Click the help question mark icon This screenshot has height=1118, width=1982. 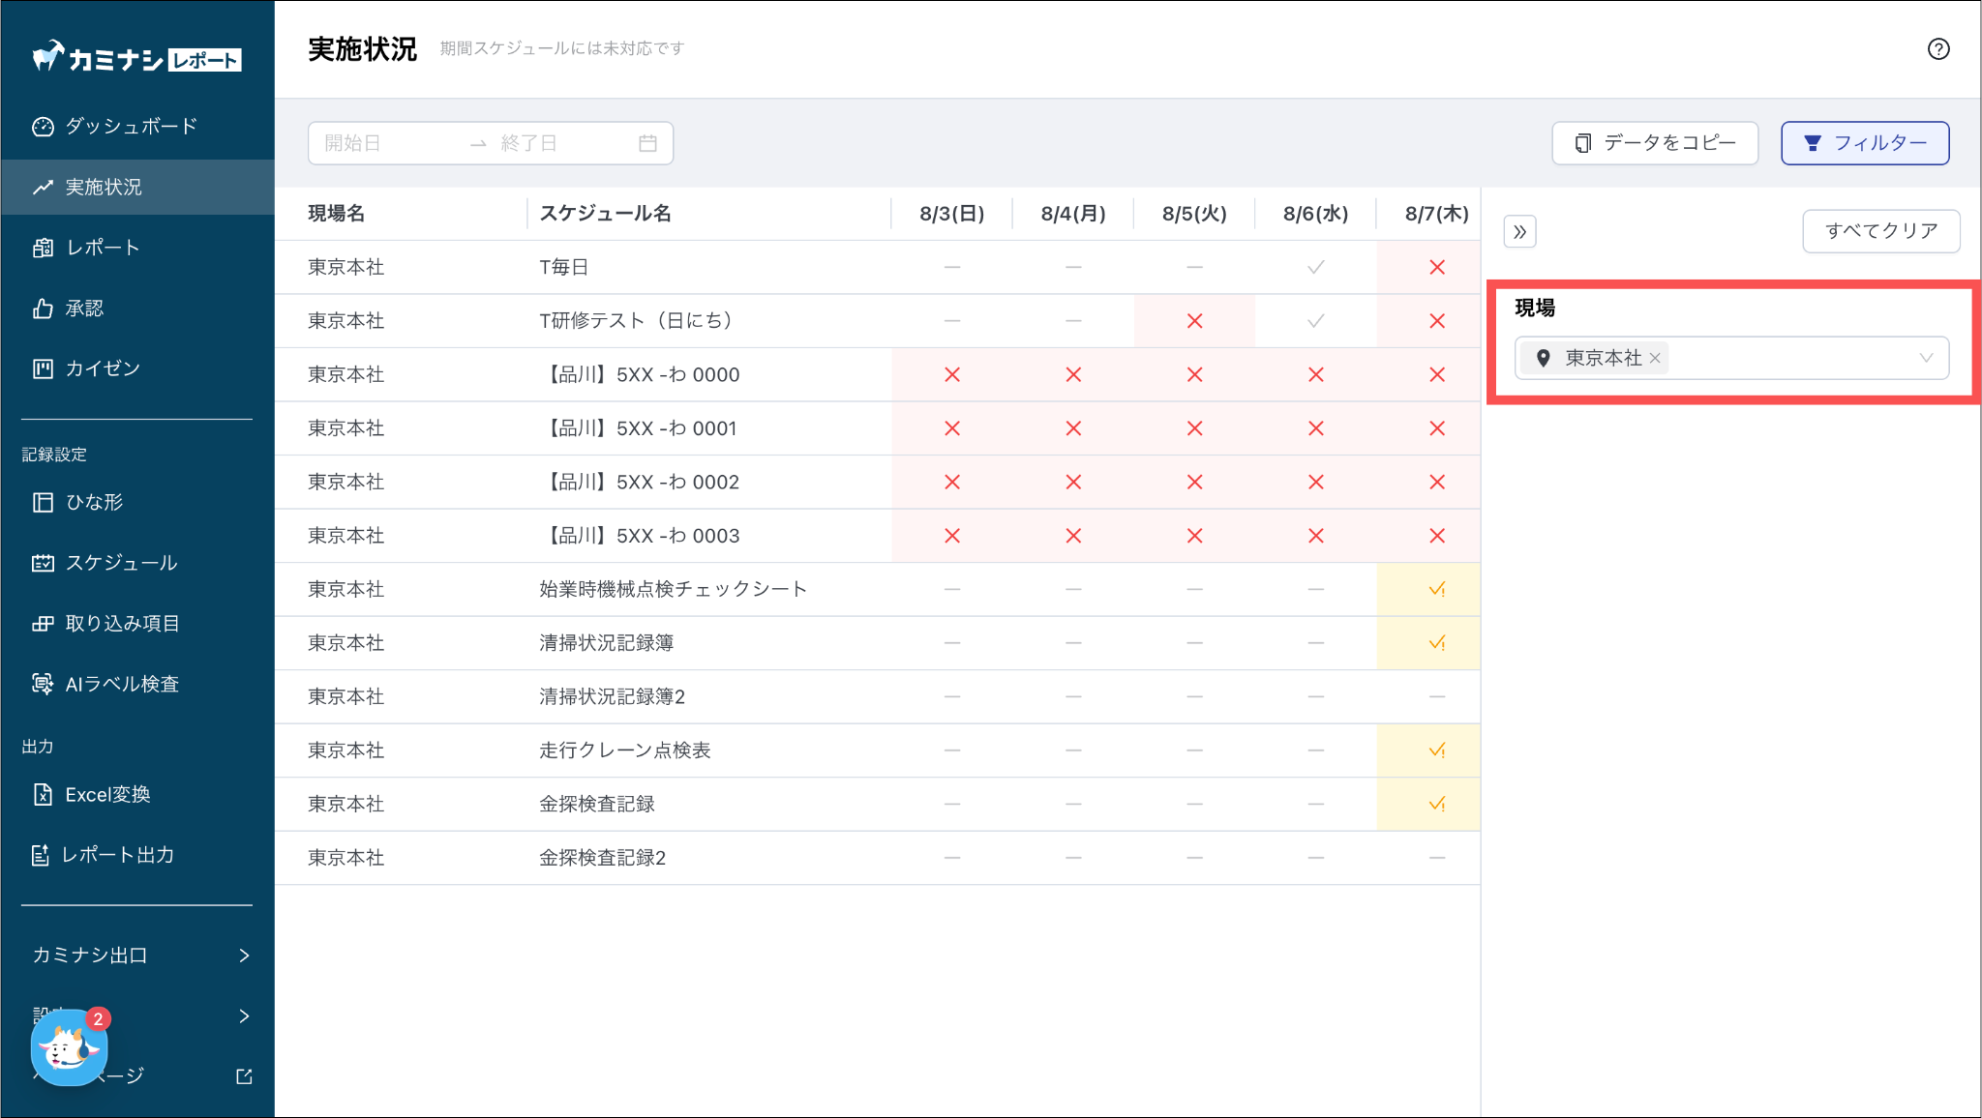(1937, 49)
